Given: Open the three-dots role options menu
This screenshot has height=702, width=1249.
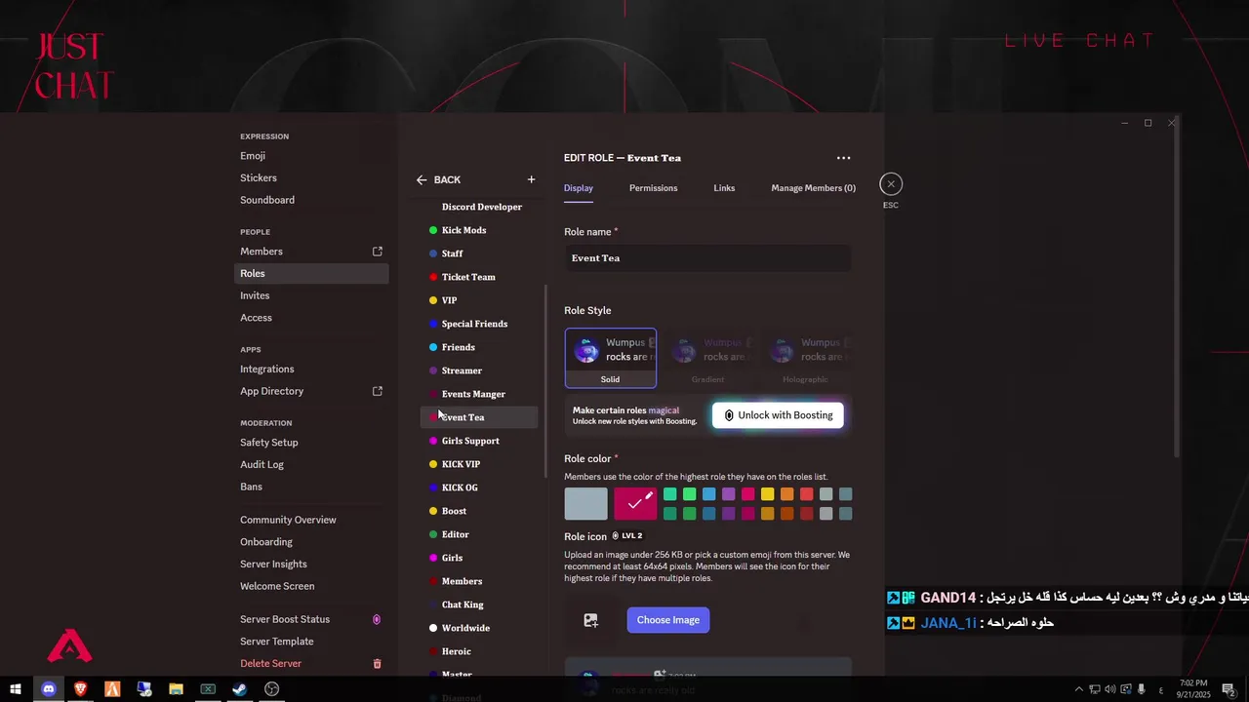Looking at the screenshot, I should point(843,158).
